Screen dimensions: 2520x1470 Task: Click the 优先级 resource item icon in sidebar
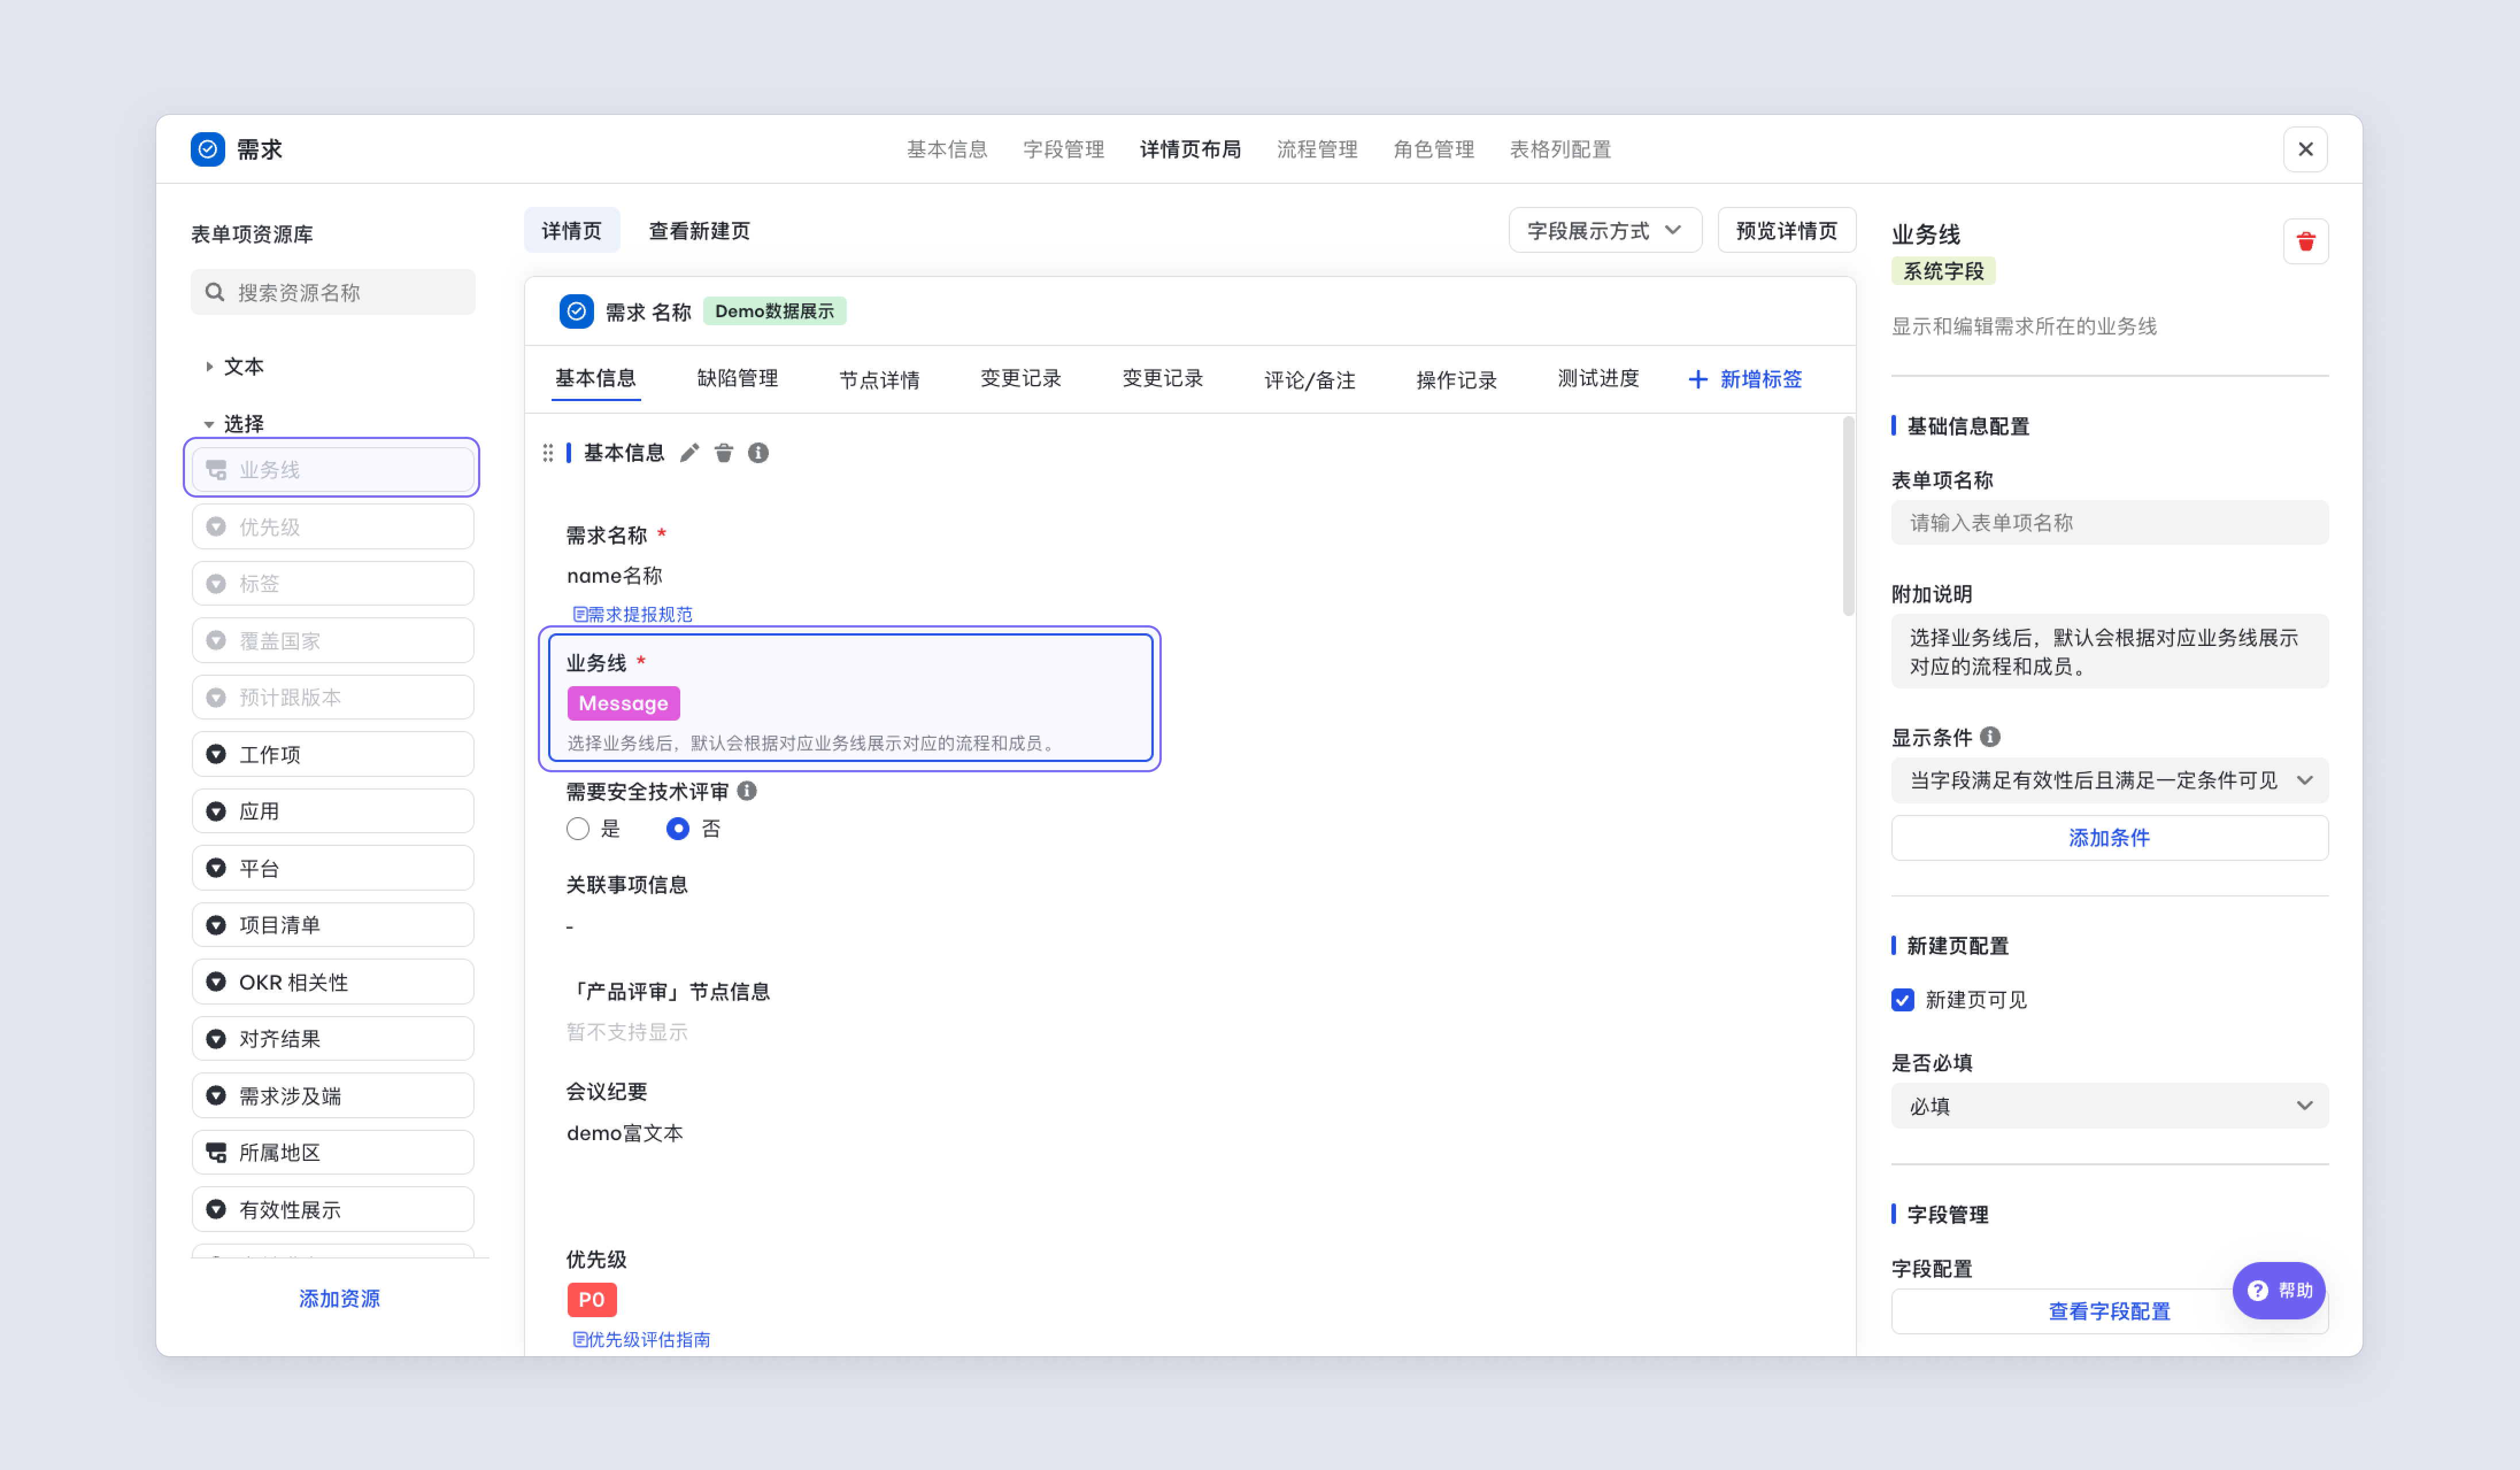(216, 527)
